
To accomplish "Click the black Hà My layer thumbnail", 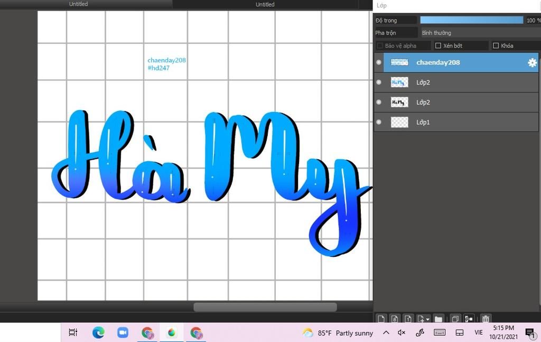I will pyautogui.click(x=399, y=102).
